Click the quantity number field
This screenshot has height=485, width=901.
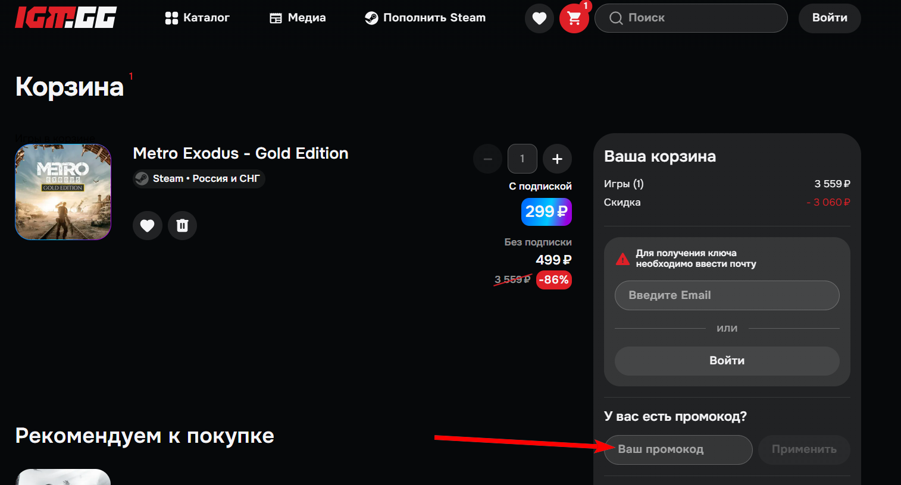(522, 159)
